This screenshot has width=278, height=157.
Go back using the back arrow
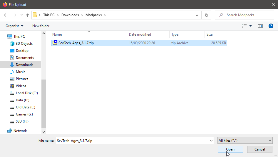tap(6, 15)
